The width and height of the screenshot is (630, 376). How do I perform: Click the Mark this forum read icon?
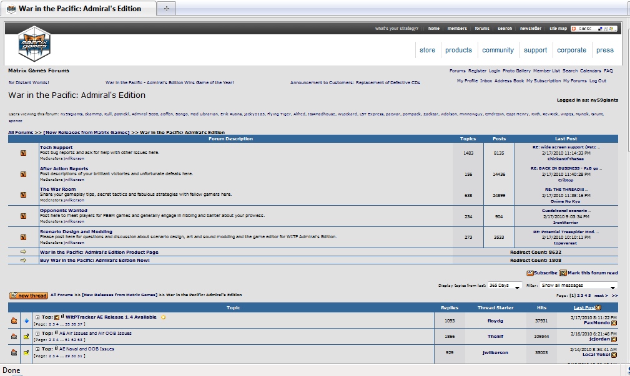[x=563, y=273]
